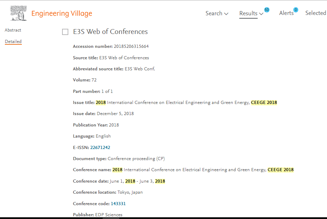The image size is (327, 219).
Task: Open the Alerts menu item
Action: point(286,13)
